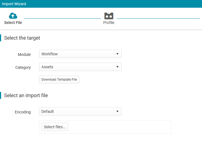Open the Category dropdown showing Assets
The image size is (202, 150).
(80, 67)
